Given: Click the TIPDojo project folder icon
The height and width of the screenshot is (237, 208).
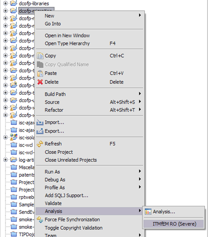Looking at the screenshot, I should tap(14, 234).
